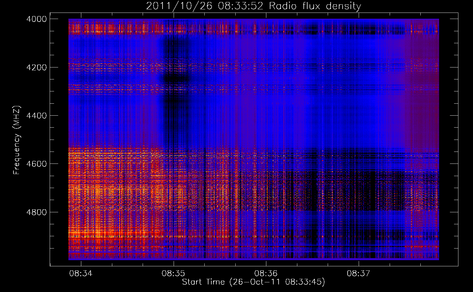Select the 'Frequency (MHZ)' axis title
This screenshot has width=473, height=292.
pos(17,140)
